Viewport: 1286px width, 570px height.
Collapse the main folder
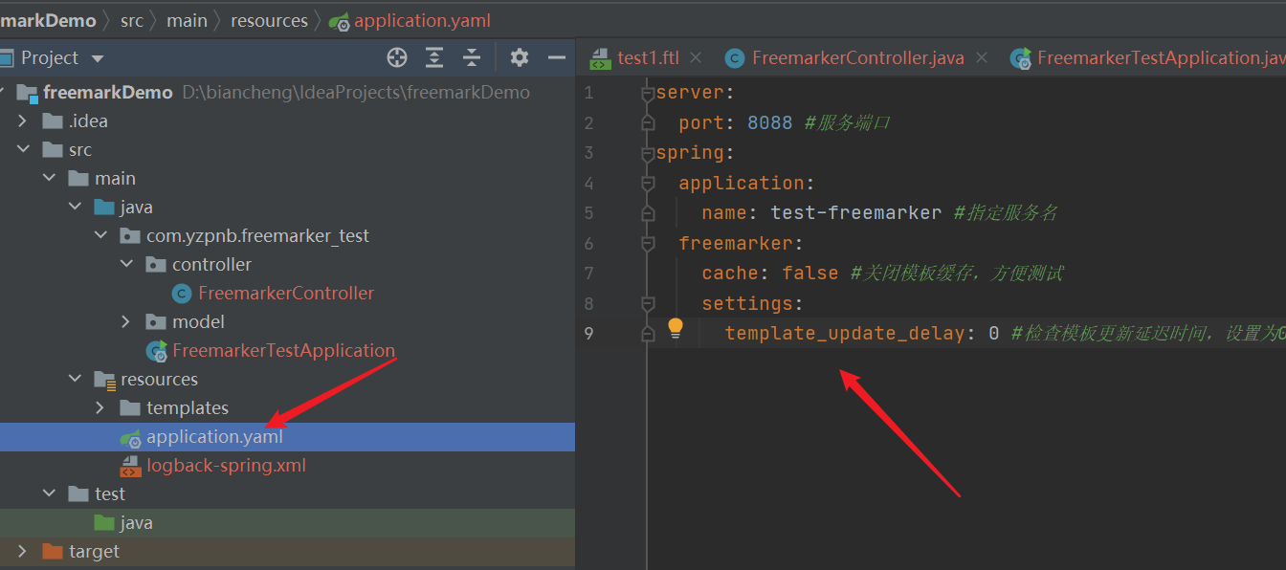tap(49, 179)
